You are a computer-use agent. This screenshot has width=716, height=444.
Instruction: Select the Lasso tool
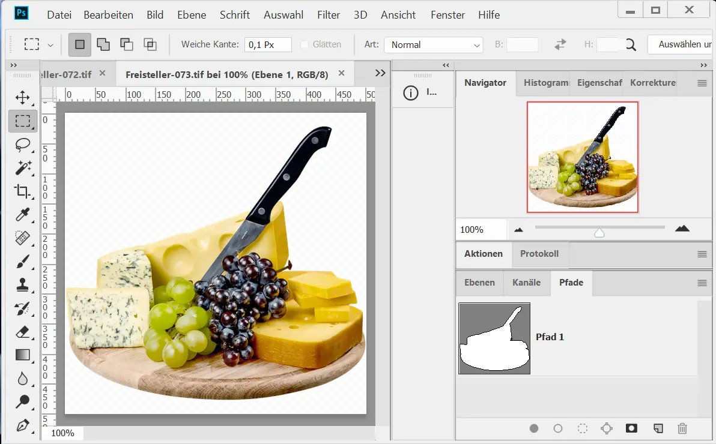(23, 145)
